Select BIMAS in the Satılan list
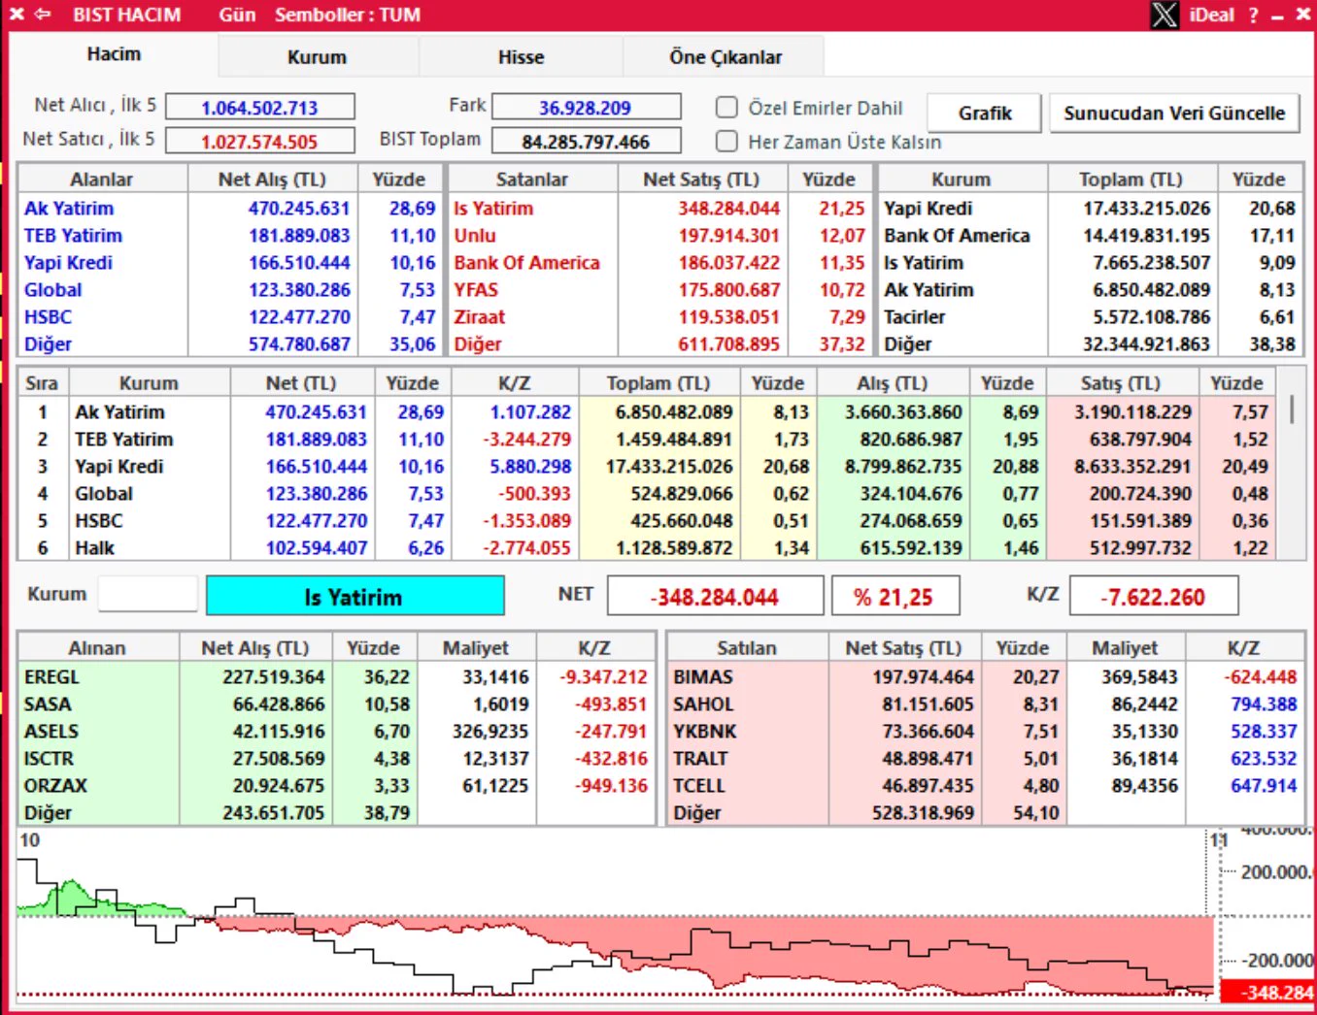The image size is (1317, 1015). (x=703, y=677)
